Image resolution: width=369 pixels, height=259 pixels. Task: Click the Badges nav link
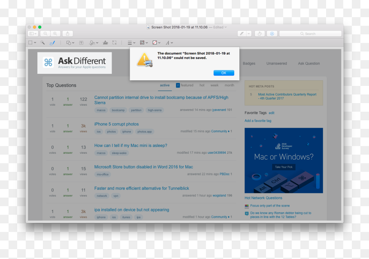pos(249,64)
